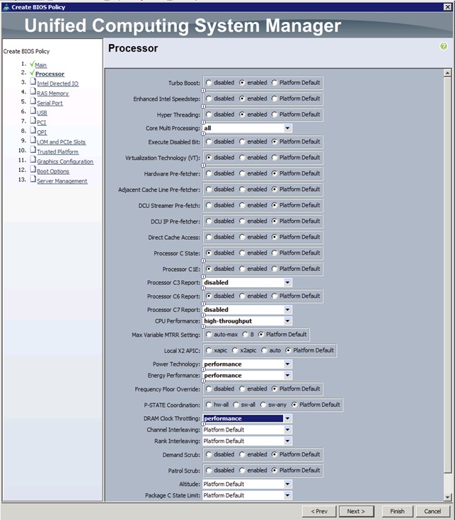Close the Create BIOS Policy window
Image resolution: width=455 pixels, height=520 pixels.
pos(447,7)
